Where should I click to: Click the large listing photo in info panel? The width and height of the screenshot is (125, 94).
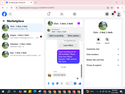[x=103, y=26]
